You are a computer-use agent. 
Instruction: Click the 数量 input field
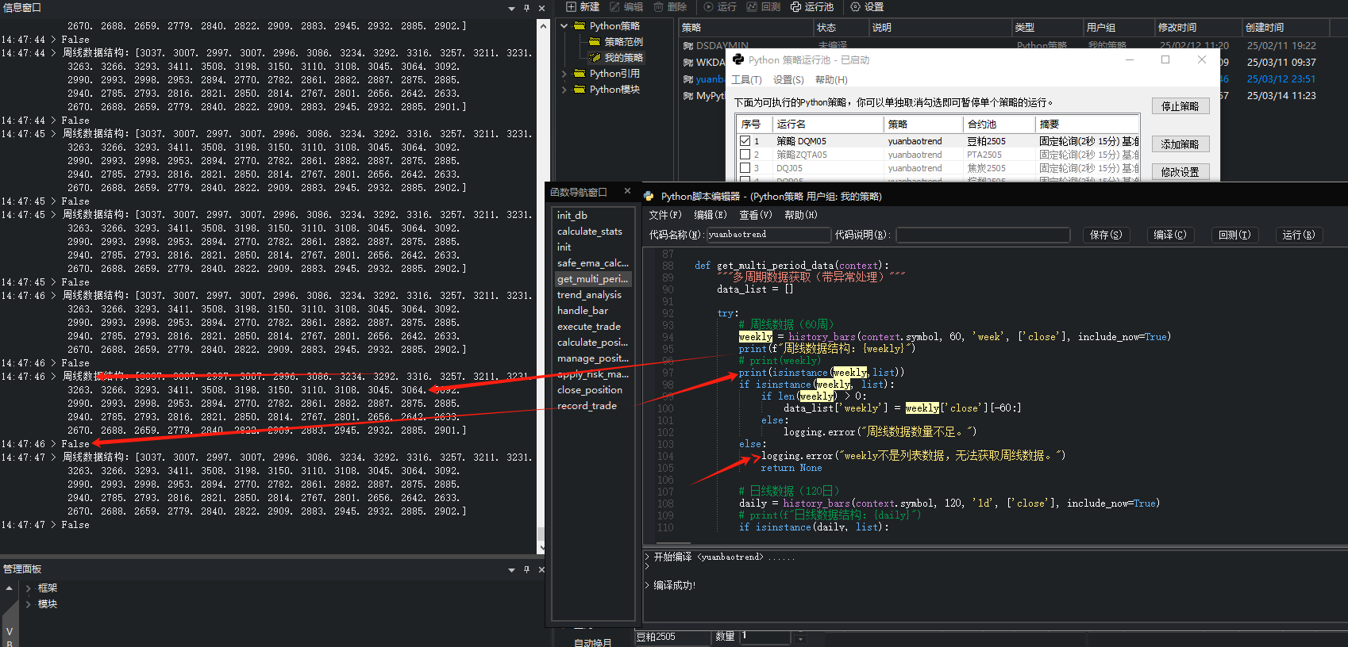767,637
